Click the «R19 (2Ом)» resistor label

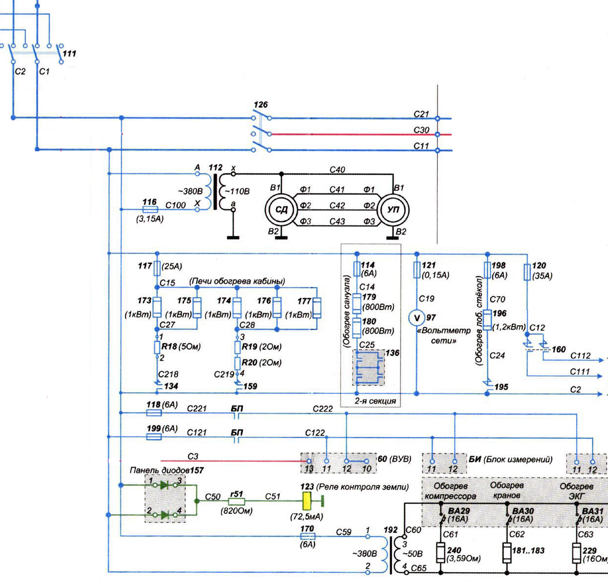click(262, 346)
